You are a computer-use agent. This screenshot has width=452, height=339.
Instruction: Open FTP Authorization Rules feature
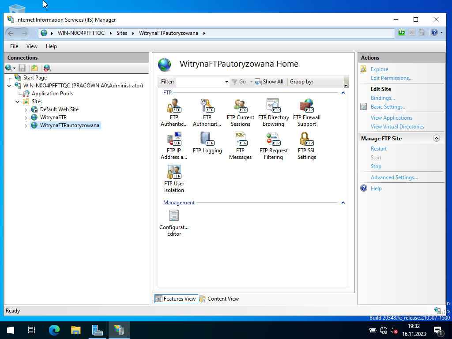(207, 113)
